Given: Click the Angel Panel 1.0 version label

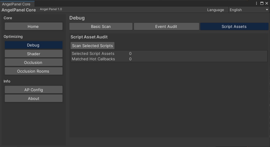Looking at the screenshot, I should (51, 9).
